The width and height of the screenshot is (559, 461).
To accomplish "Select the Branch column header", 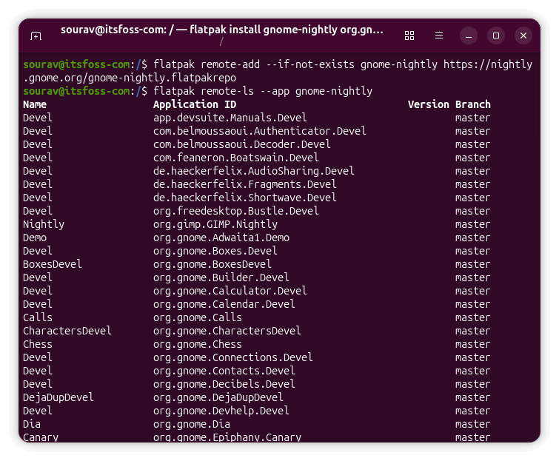I will pos(472,104).
